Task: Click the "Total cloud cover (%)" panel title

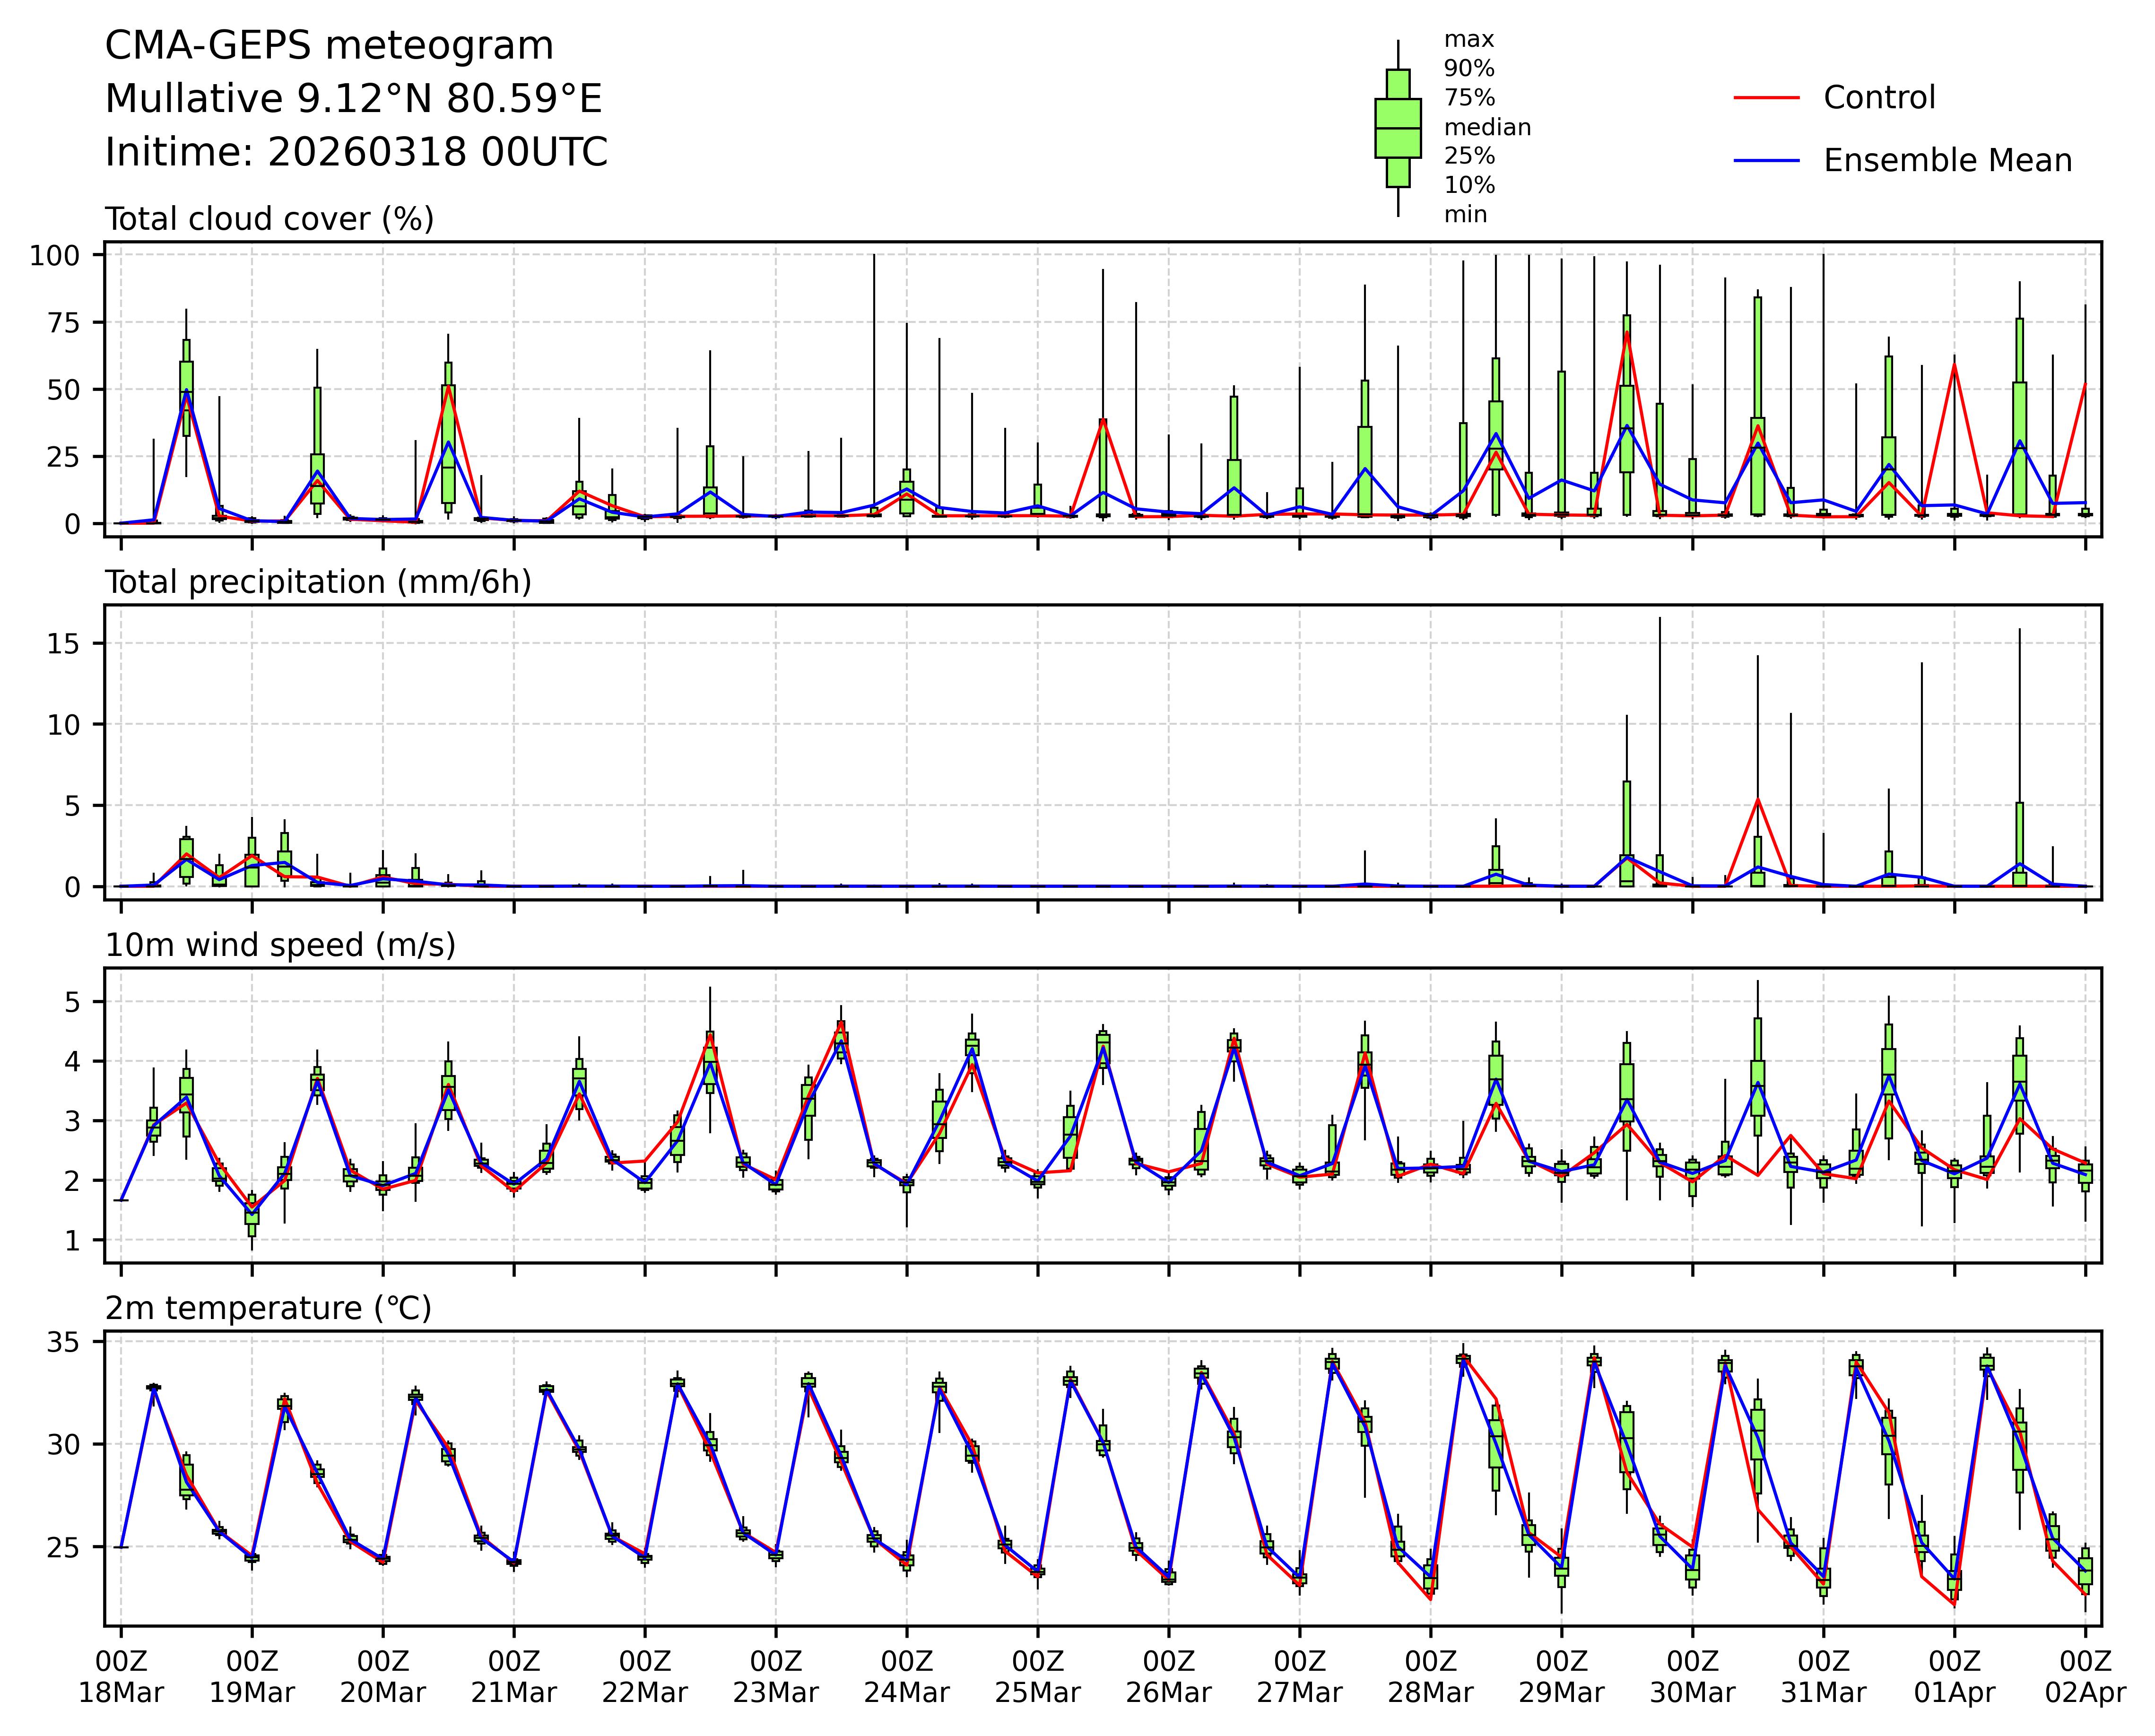Action: coord(269,219)
